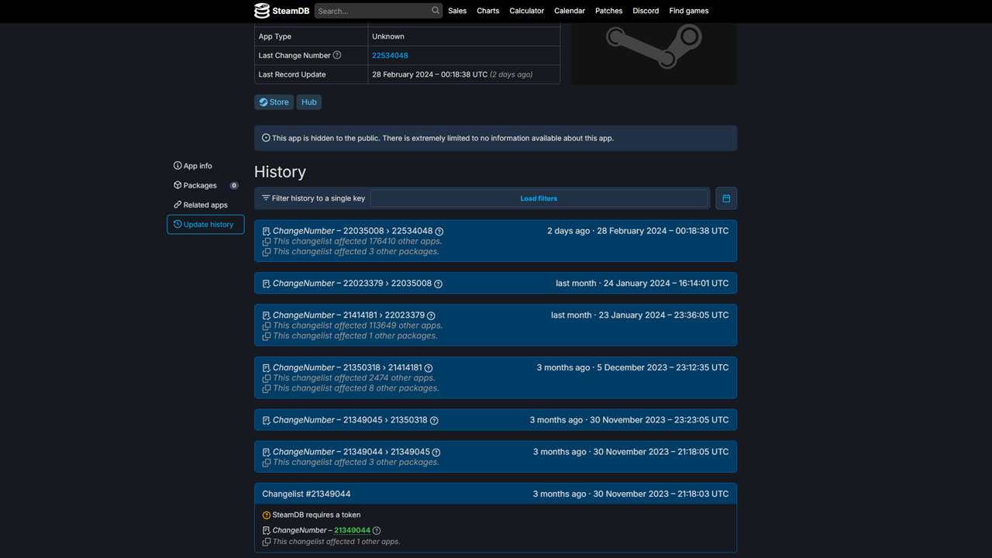The height and width of the screenshot is (558, 992).
Task: Click the 24 January 2024 – 16:14:01 UTC date
Action: click(666, 283)
